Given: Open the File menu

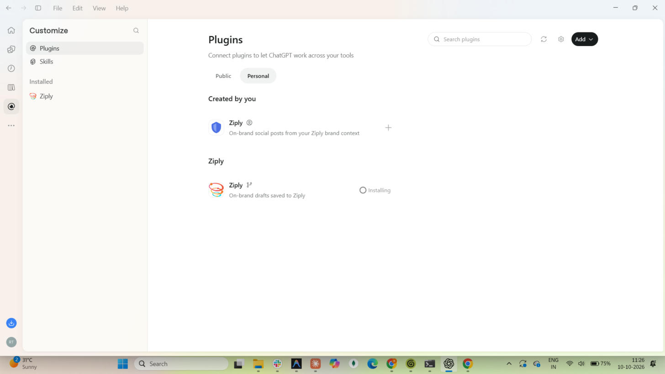Looking at the screenshot, I should (58, 8).
